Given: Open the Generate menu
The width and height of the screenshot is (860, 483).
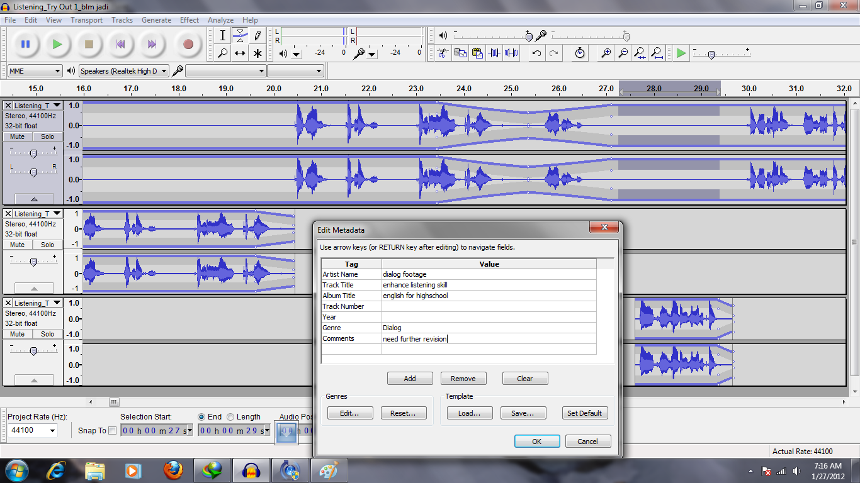Looking at the screenshot, I should pos(156,20).
